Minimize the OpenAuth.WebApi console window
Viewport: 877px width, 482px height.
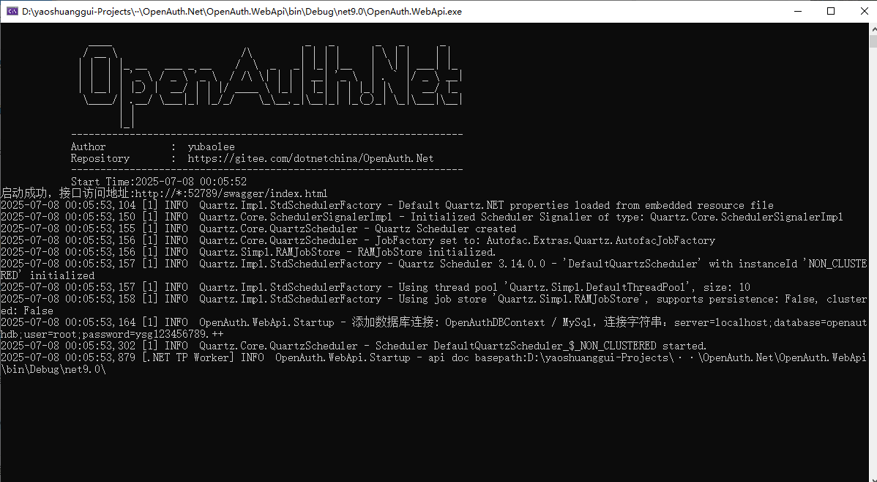tap(798, 11)
